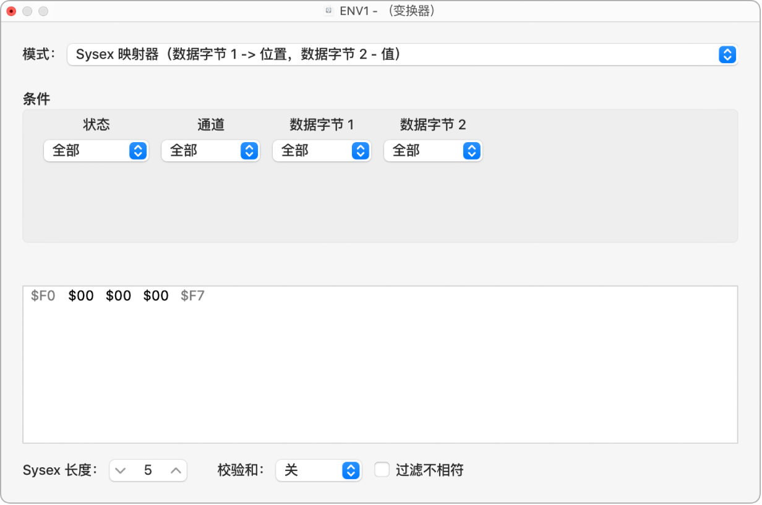This screenshot has height=505, width=762.
Task: Open the 模式 pop-up menu
Action: click(x=402, y=54)
